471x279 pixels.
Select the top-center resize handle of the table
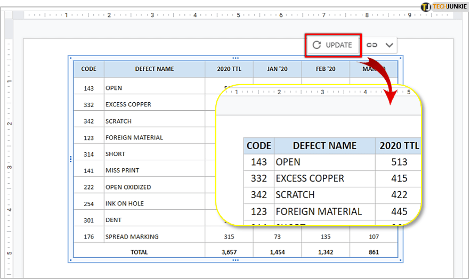tap(235, 58)
